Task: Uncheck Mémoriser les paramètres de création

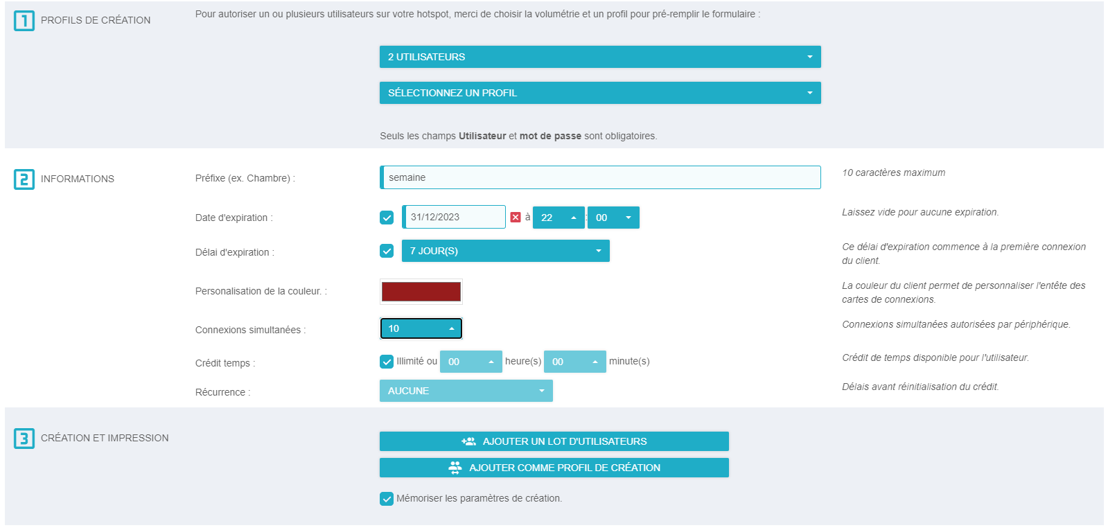Action: [387, 499]
